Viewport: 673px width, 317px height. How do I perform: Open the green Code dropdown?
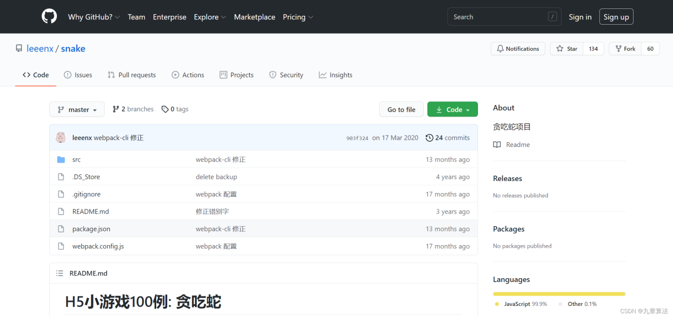tap(452, 110)
